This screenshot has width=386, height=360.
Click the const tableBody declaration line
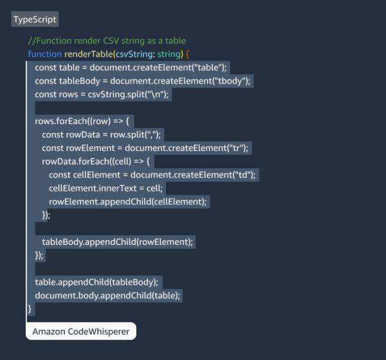coord(142,81)
